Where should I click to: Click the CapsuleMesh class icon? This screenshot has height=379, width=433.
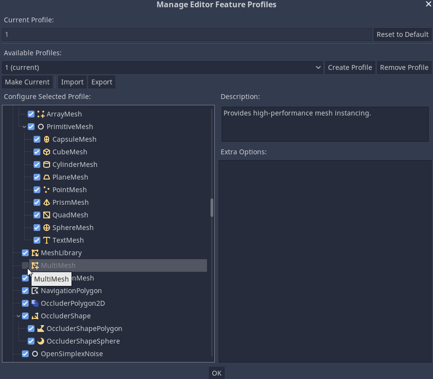point(46,139)
